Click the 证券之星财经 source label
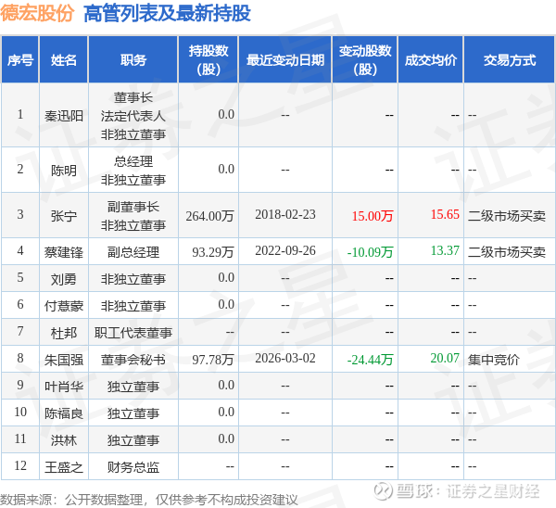The image size is (556, 508). (493, 491)
